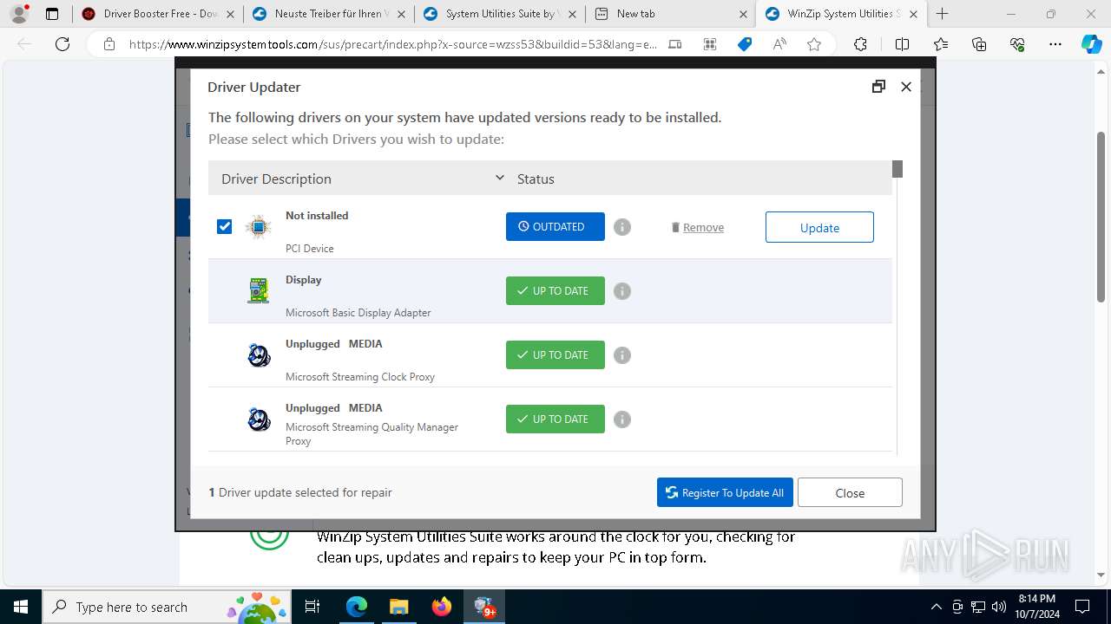Open Favorites list icon
Viewport: 1111px width, 624px height.
click(941, 44)
